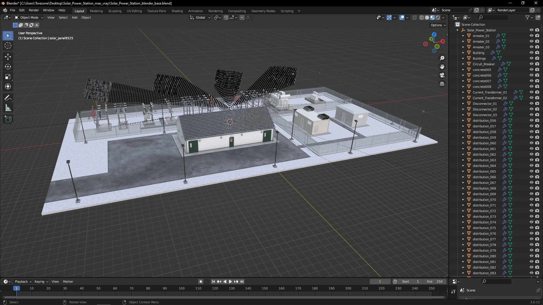Image resolution: width=543 pixels, height=305 pixels.
Task: Hide Circuit_Breaker in viewport
Action: 531,64
